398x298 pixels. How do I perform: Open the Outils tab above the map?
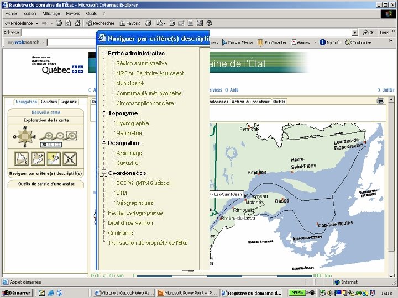click(x=279, y=102)
